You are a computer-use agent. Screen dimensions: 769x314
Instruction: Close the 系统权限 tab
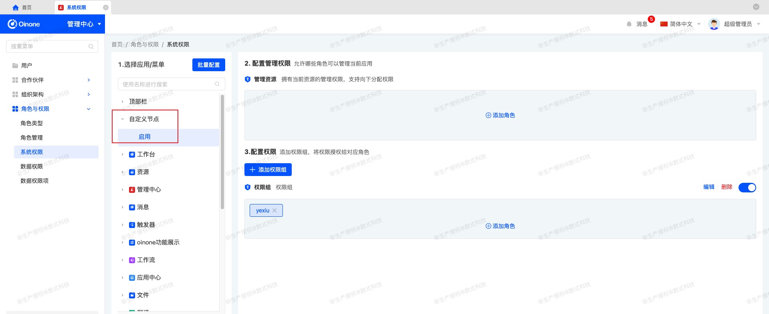pos(106,8)
